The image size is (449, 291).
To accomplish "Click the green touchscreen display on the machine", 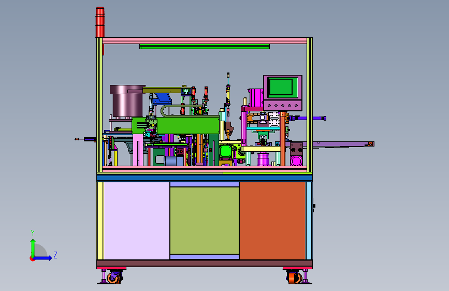I will pyautogui.click(x=281, y=87).
